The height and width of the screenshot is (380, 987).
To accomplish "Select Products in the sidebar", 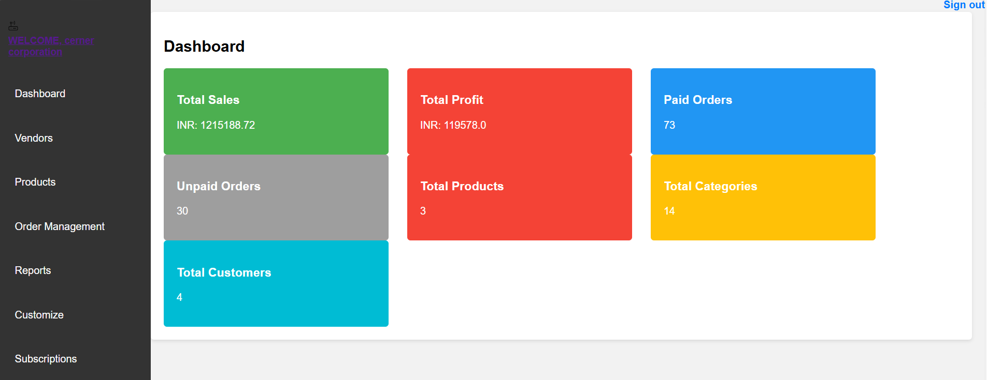I will point(35,182).
